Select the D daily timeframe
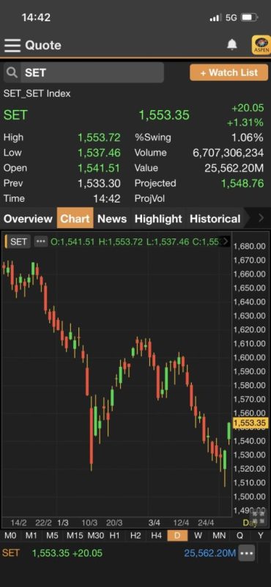This screenshot has height=587, width=271. [x=177, y=536]
